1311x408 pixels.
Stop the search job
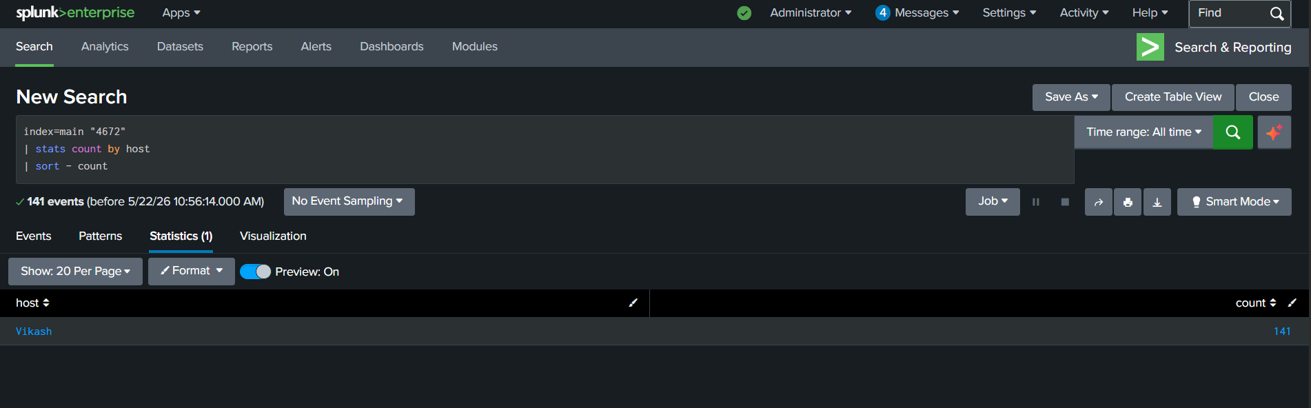coord(1065,202)
